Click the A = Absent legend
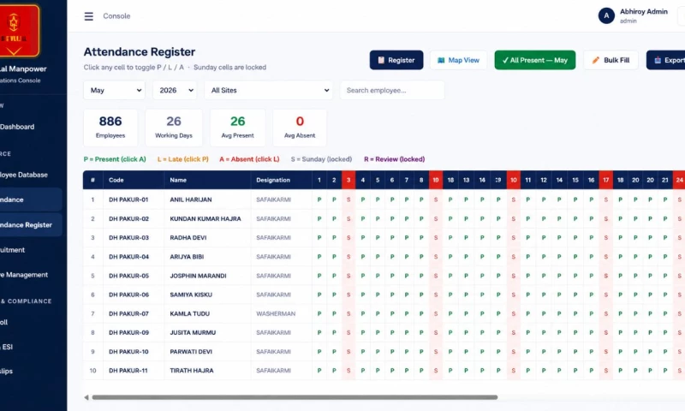Image resolution: width=685 pixels, height=411 pixels. point(249,159)
